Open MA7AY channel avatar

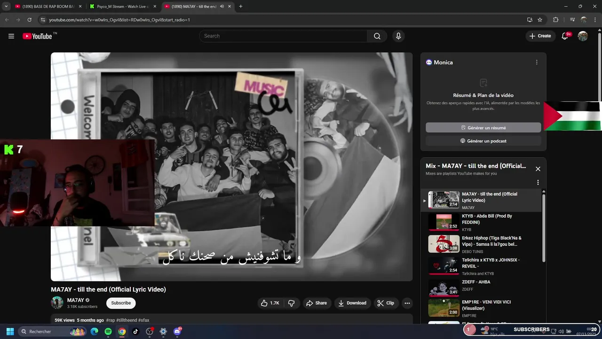pyautogui.click(x=57, y=303)
